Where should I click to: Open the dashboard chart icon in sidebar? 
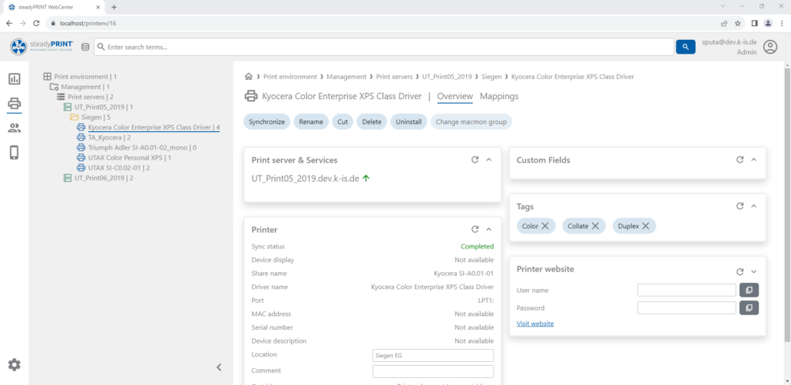tap(14, 79)
